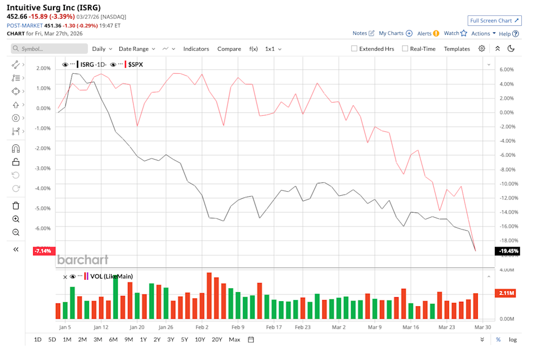Enable magnet snap mode in drawing toolbar
Image resolution: width=541 pixels, height=357 pixels.
[16, 148]
